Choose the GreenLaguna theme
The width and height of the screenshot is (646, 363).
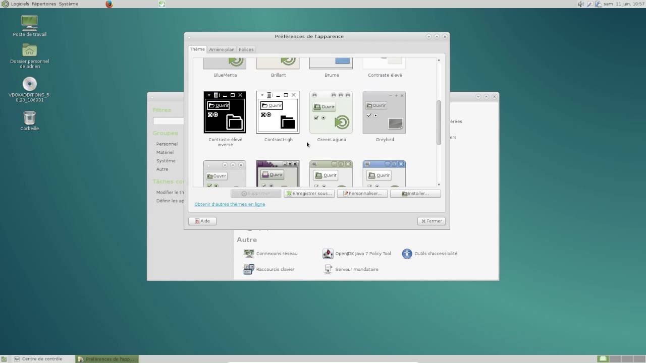click(331, 112)
